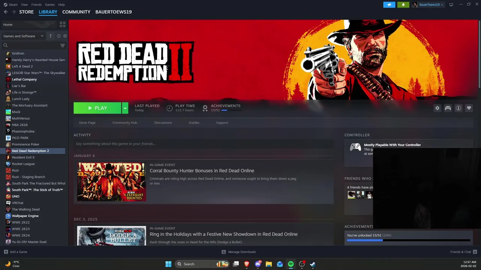Switch to the COMMUNITY tab
The height and width of the screenshot is (270, 481).
click(76, 12)
